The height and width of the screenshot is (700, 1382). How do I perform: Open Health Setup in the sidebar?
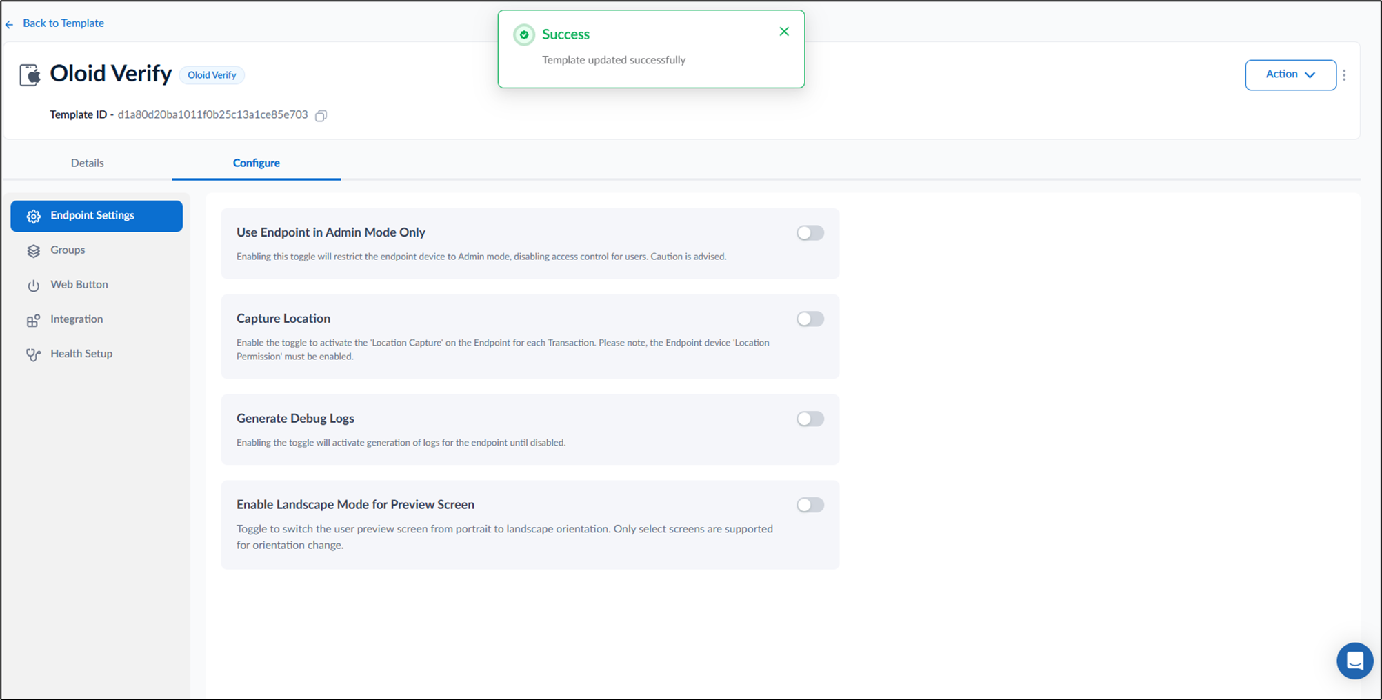point(97,354)
